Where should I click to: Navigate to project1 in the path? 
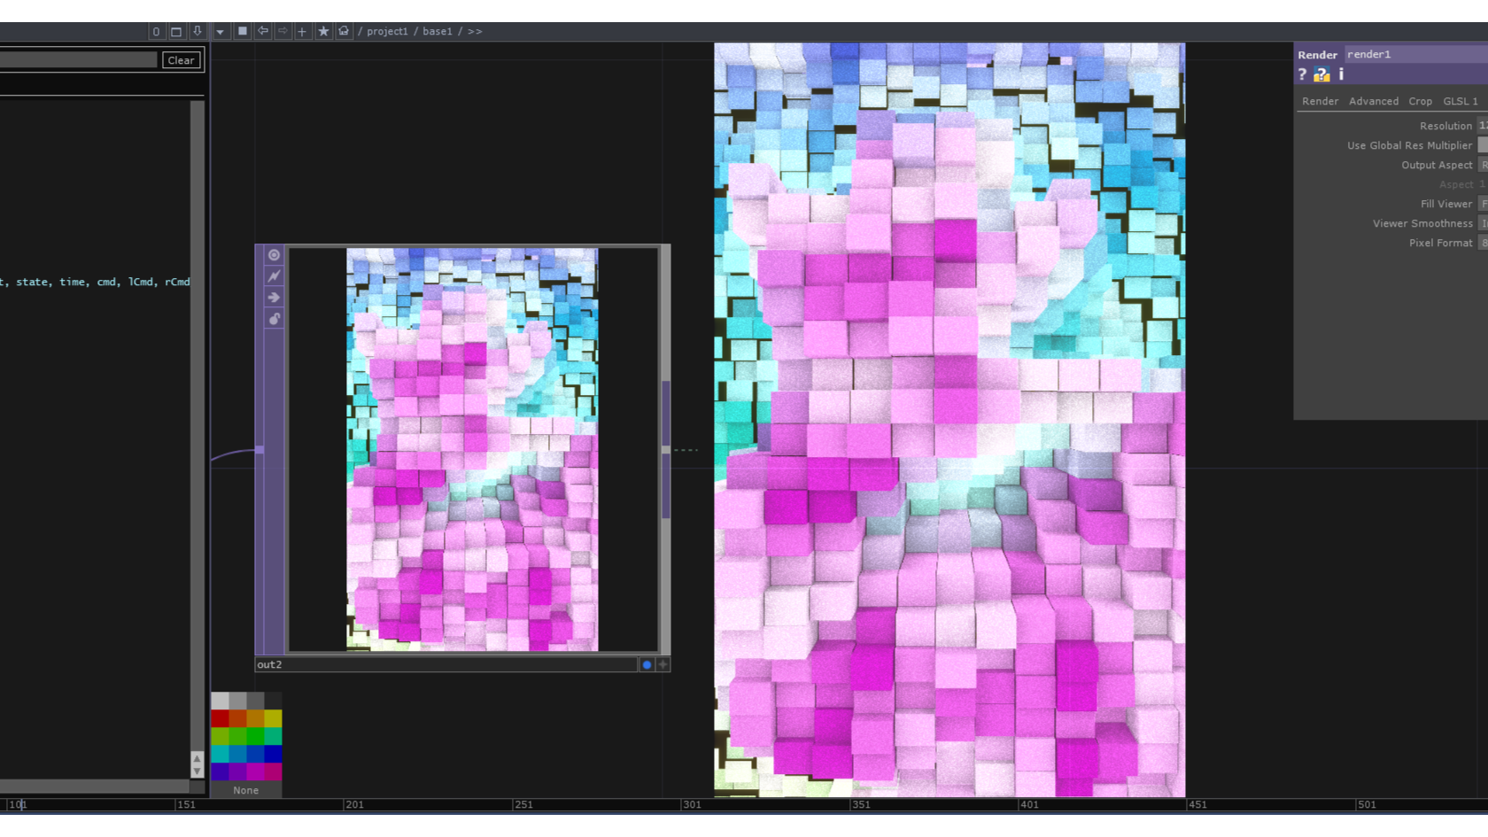point(387,31)
